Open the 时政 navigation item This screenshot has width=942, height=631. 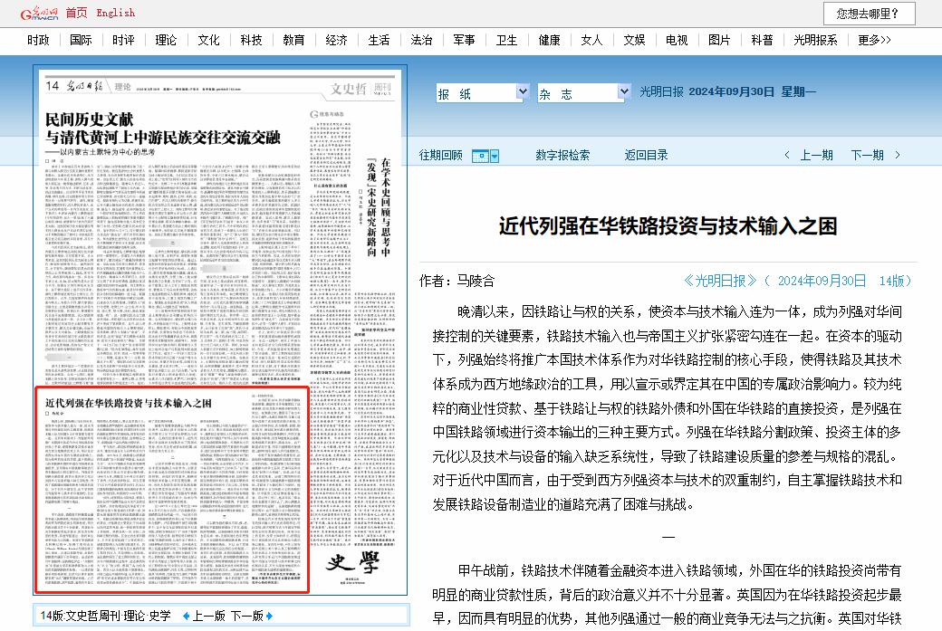pos(38,40)
